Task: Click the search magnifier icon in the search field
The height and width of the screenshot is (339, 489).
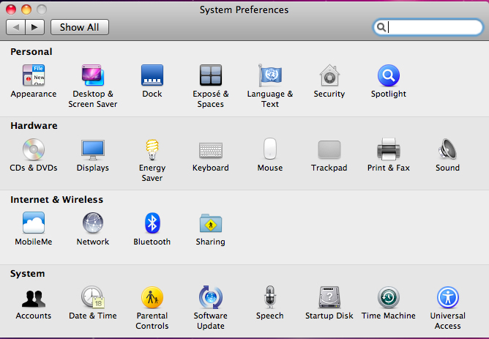Action: 381,27
